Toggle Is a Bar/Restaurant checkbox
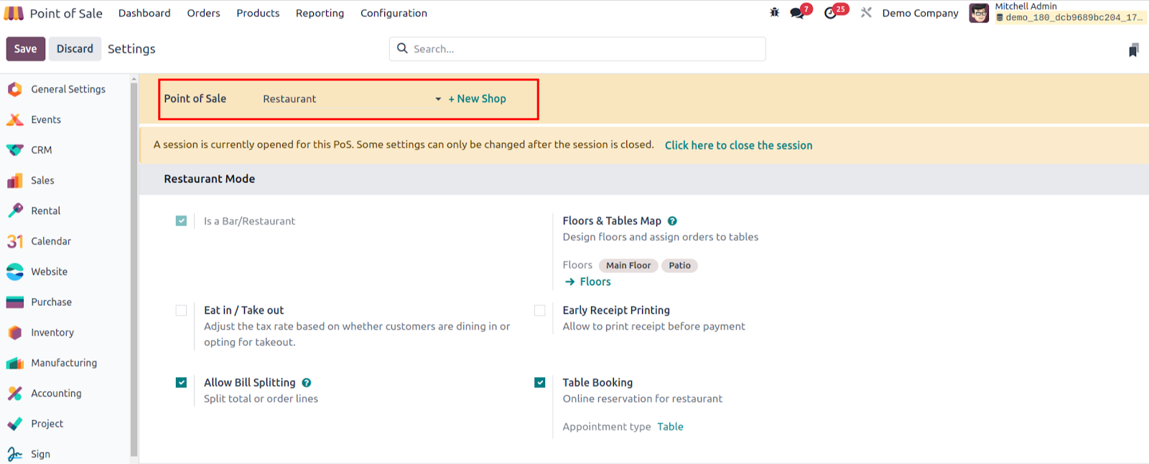This screenshot has width=1149, height=464. (181, 221)
